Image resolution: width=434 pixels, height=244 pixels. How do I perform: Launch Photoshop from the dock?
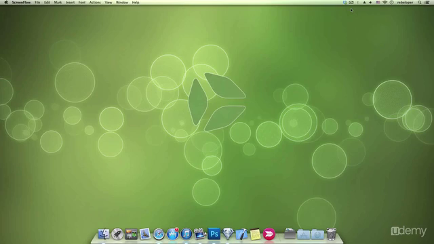pos(214,234)
